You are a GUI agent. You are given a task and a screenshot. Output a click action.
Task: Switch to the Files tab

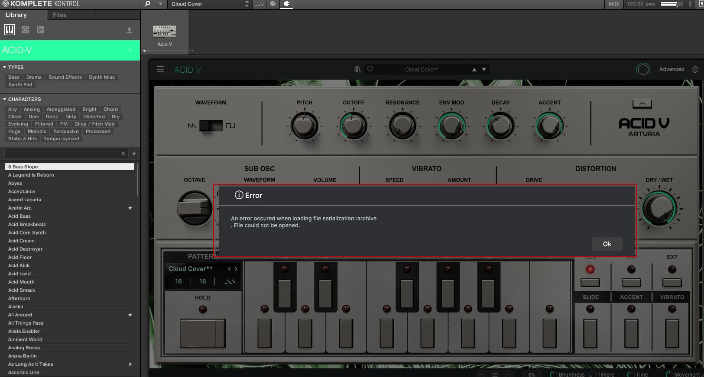pos(60,15)
